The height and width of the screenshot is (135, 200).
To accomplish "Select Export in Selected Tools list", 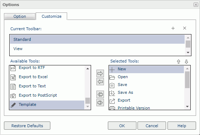I will [x=146, y=101].
